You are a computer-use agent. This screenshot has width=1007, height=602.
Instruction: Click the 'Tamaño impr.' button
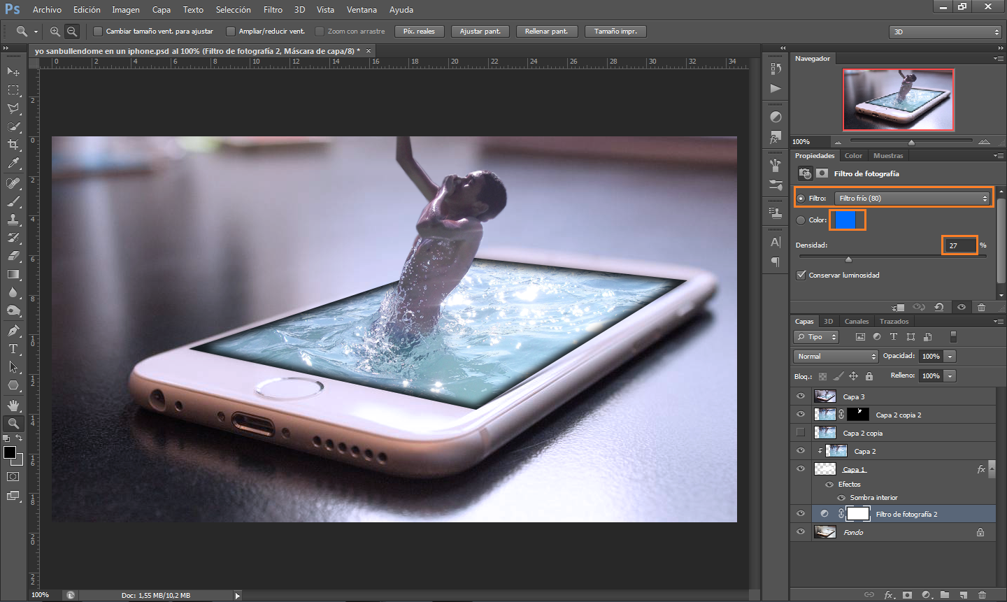(615, 31)
